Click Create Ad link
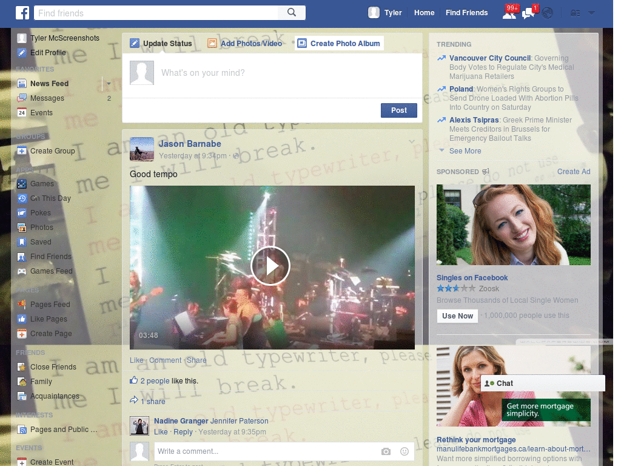 (x=574, y=172)
